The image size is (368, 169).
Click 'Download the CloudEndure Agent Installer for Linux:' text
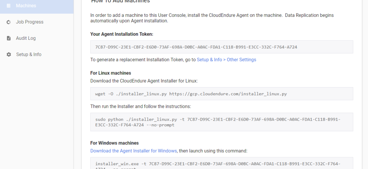(144, 81)
